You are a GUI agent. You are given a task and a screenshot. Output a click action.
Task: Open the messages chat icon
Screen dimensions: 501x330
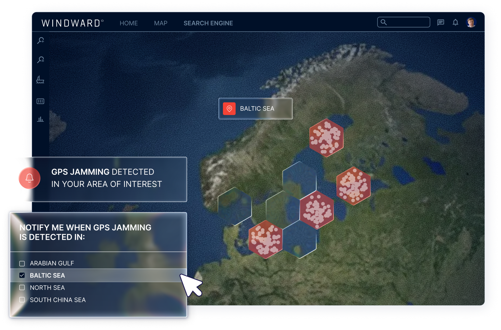point(441,22)
